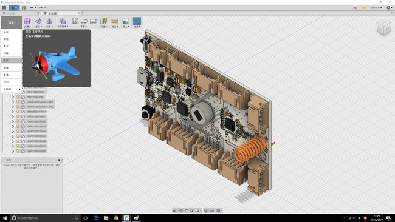Switch to the first document tab
Image resolution: width=395 pixels, height=222 pixels.
(19, 13)
